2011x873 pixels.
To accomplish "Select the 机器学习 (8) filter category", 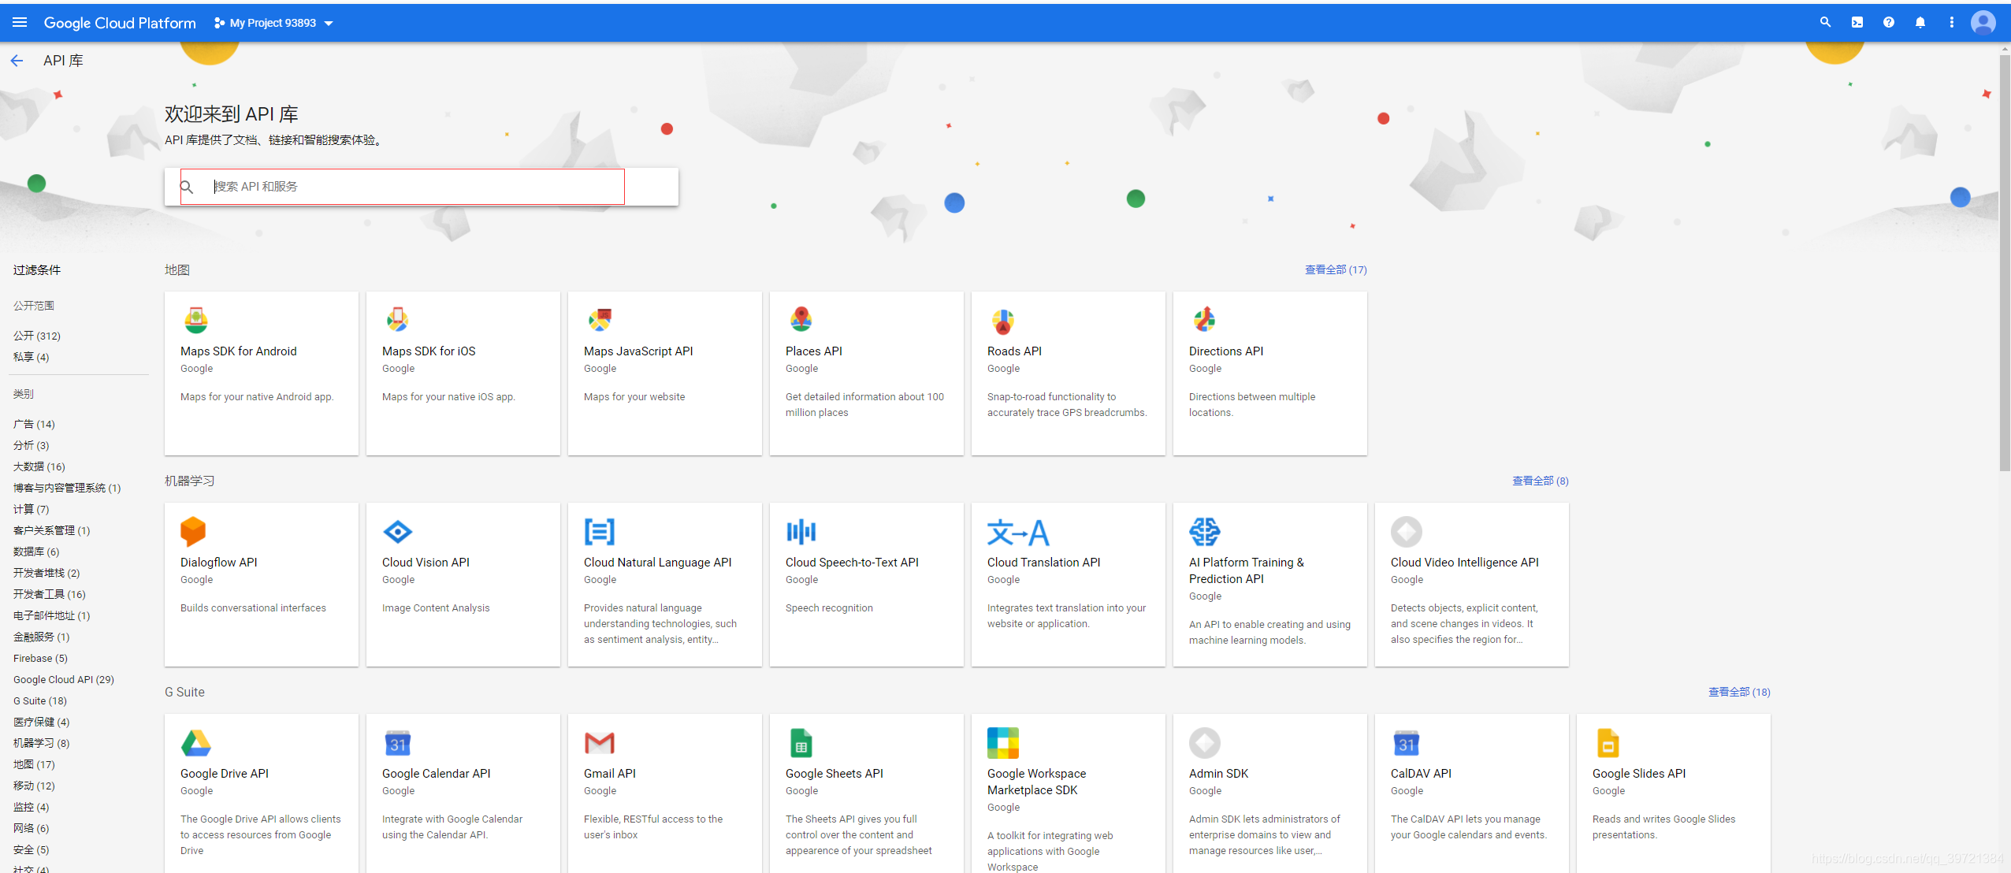I will 41,743.
